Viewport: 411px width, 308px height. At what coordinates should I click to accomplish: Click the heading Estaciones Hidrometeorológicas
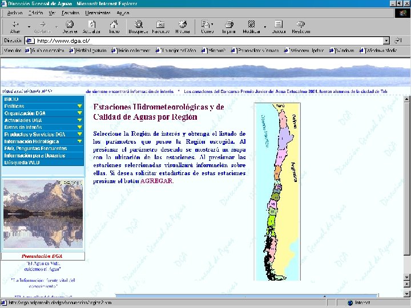(159, 112)
